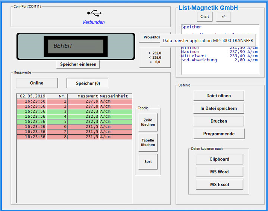This screenshot has width=268, height=211.
Task: Print using the Drucken button
Action: pos(219,121)
